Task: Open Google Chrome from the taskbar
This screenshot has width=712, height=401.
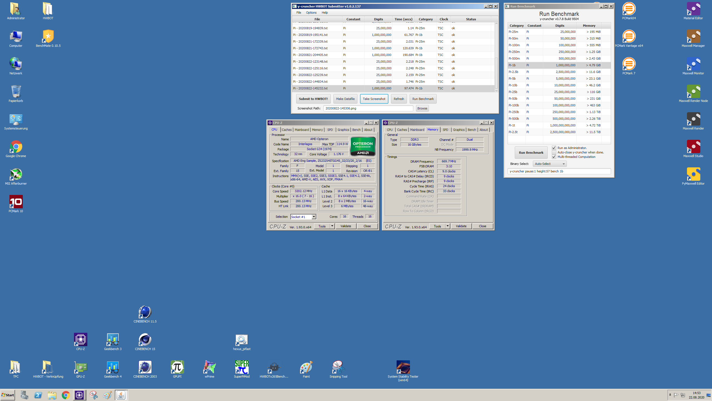Action: 66,395
